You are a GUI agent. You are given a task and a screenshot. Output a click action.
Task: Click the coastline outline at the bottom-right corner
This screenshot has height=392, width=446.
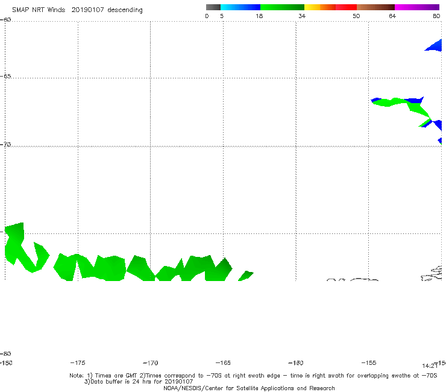[432, 274]
